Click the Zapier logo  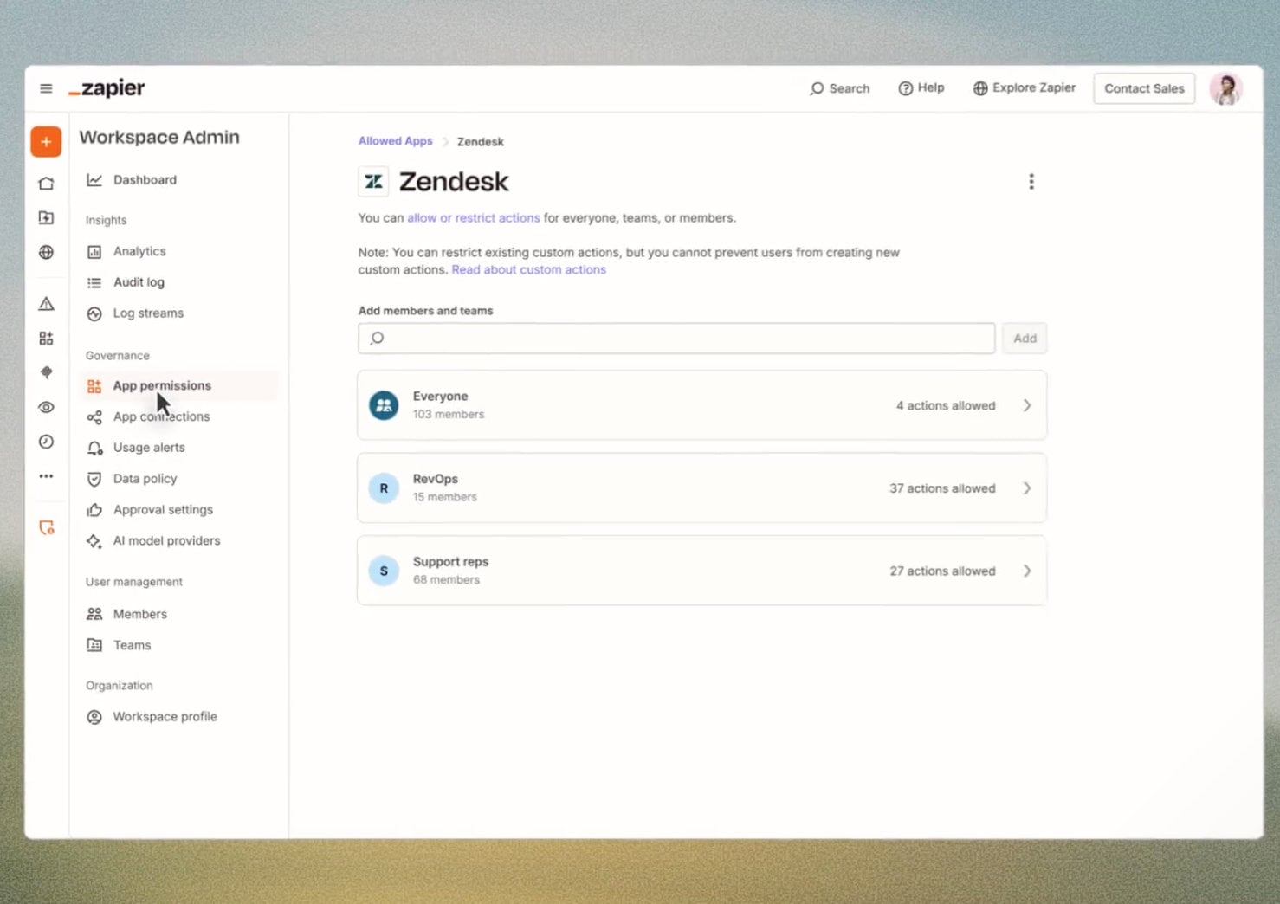[x=107, y=88]
